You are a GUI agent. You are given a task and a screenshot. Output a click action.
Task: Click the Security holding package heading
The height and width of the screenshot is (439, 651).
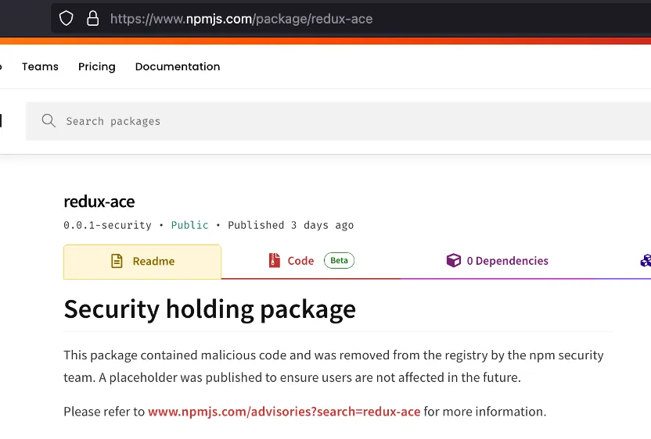[x=210, y=309]
